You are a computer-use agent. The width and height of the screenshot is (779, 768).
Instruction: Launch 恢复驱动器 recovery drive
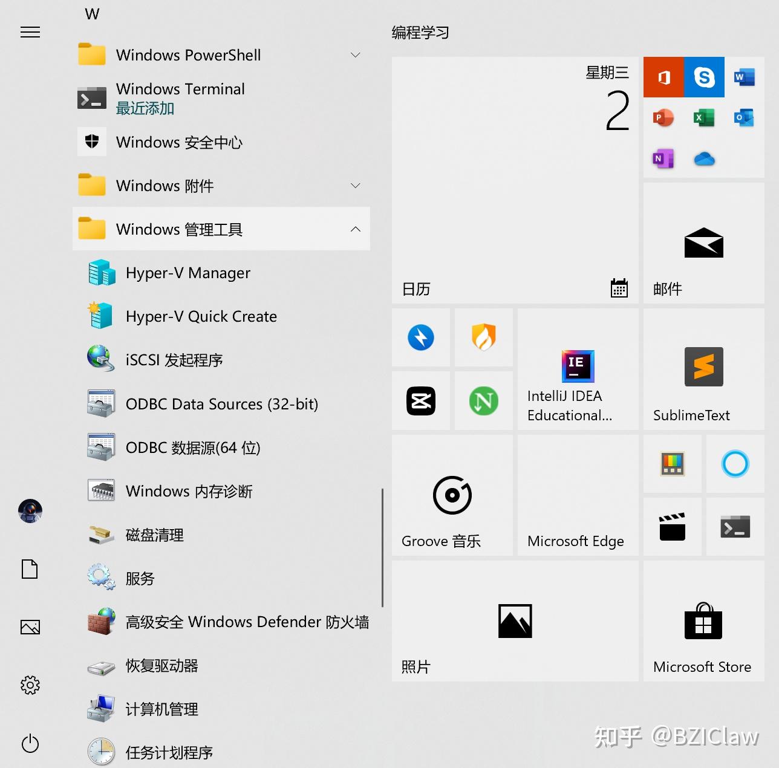pos(221,666)
